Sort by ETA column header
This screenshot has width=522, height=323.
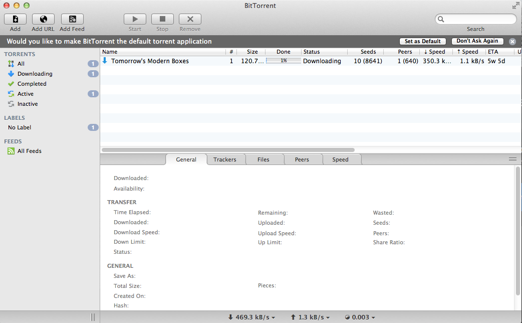point(499,52)
